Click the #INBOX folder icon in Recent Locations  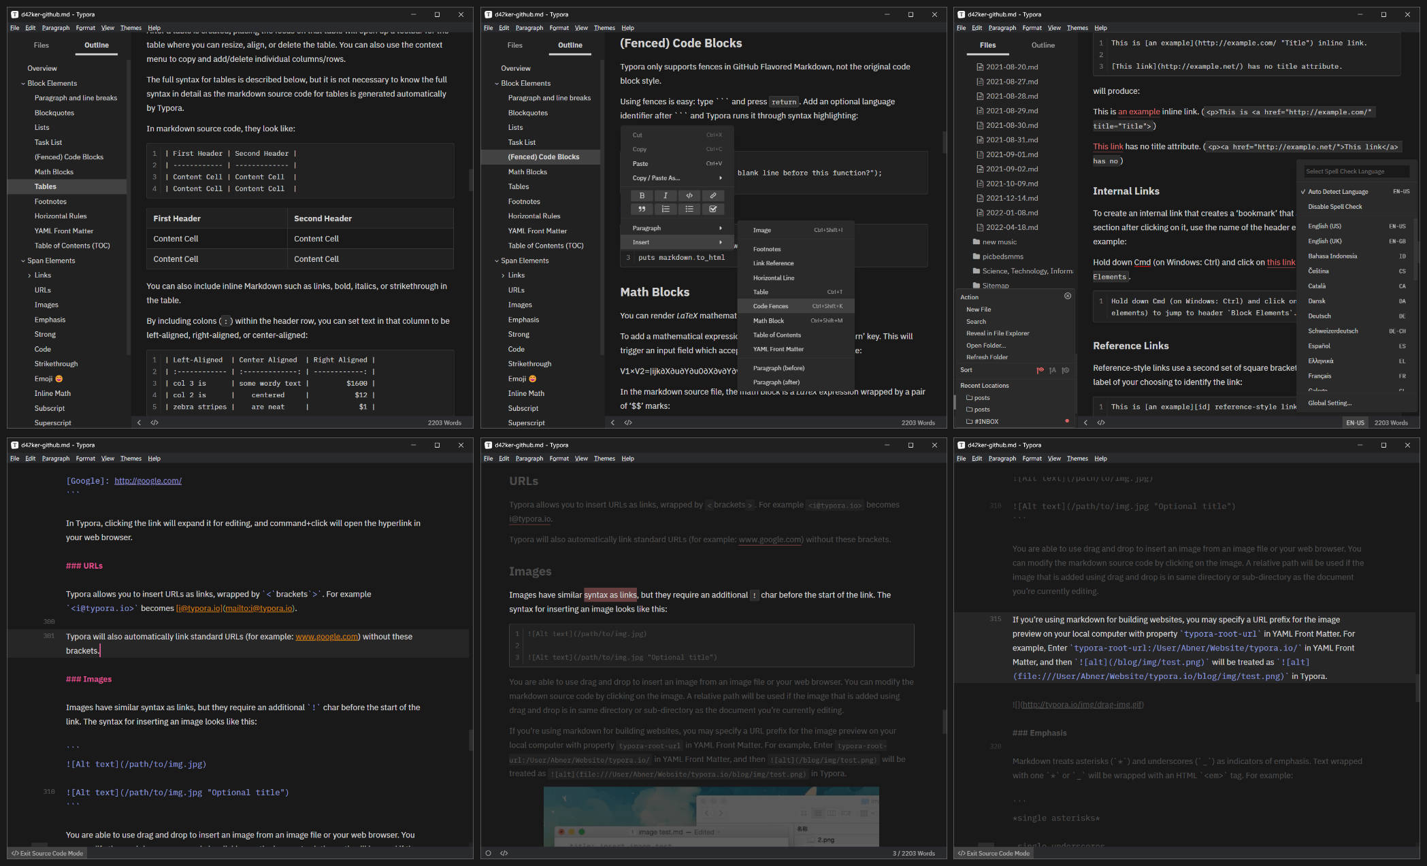click(970, 422)
